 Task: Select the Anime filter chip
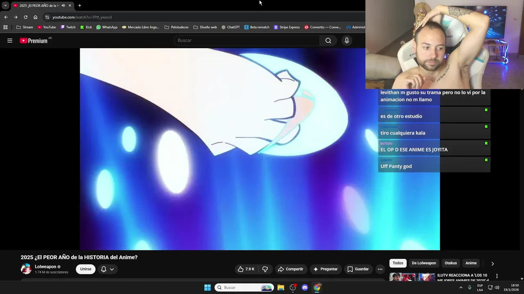tap(471, 263)
